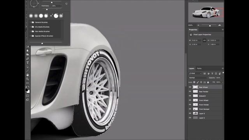This screenshot has width=249, height=140.
Task: Open the Properties panel menu
Action: [x=223, y=30]
